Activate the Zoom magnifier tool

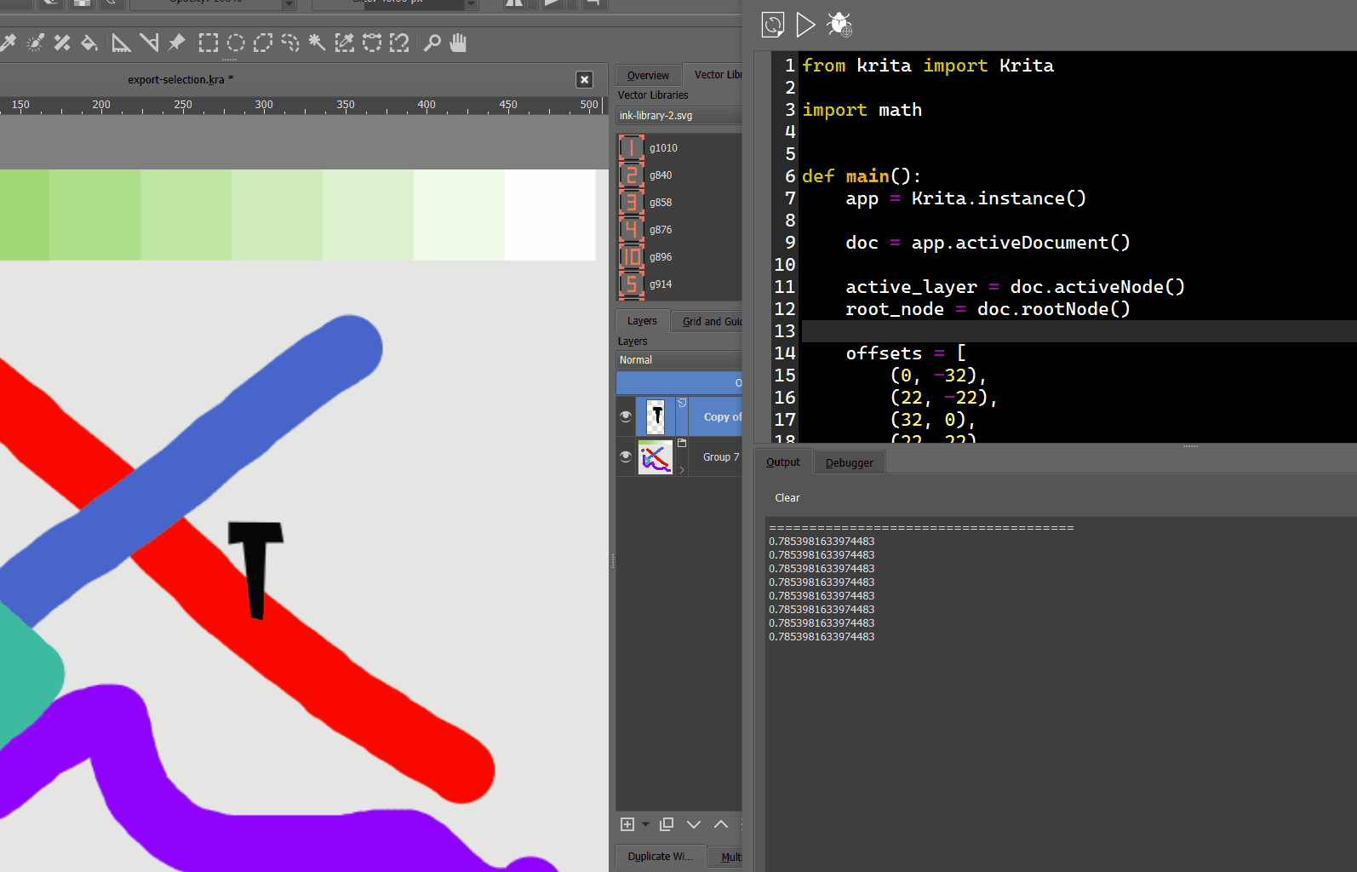point(432,43)
